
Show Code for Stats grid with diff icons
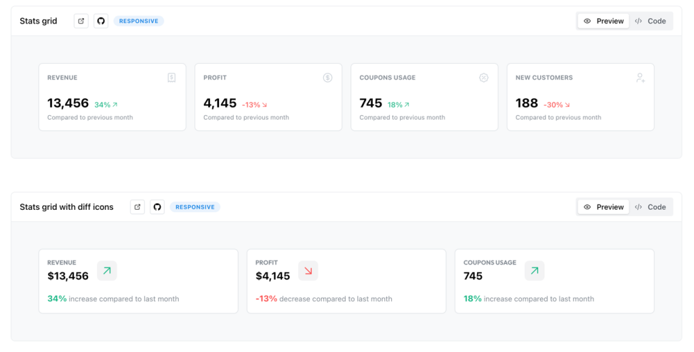(650, 207)
